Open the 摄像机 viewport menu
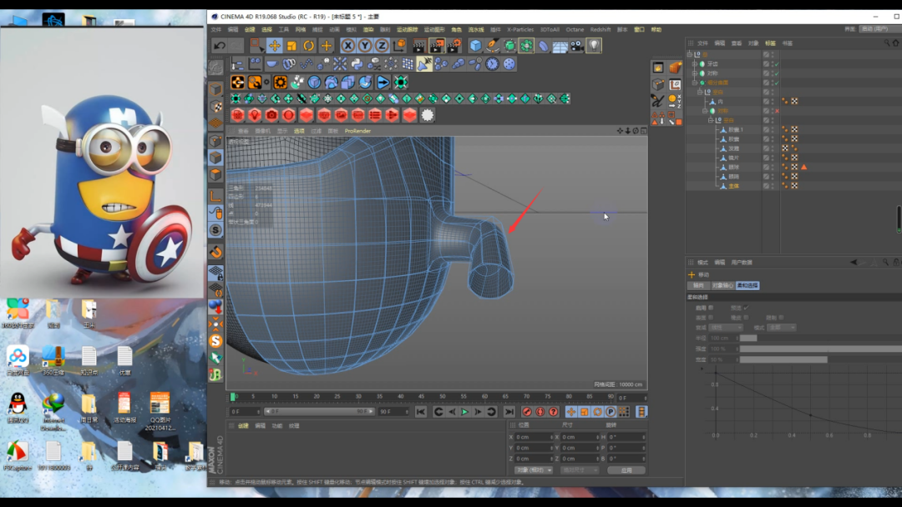The image size is (902, 507). (262, 131)
